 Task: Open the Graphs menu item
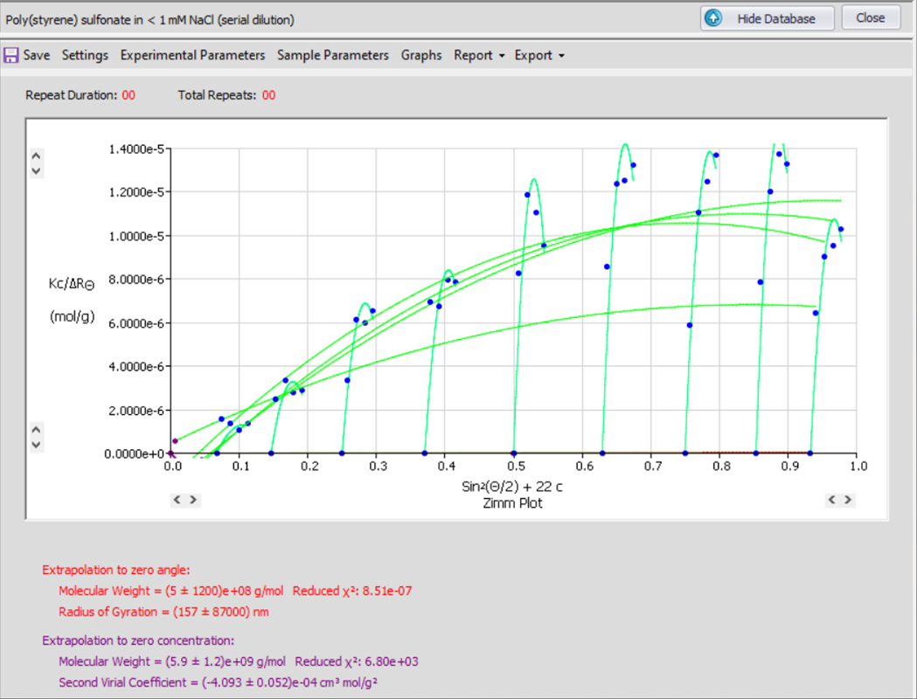421,56
